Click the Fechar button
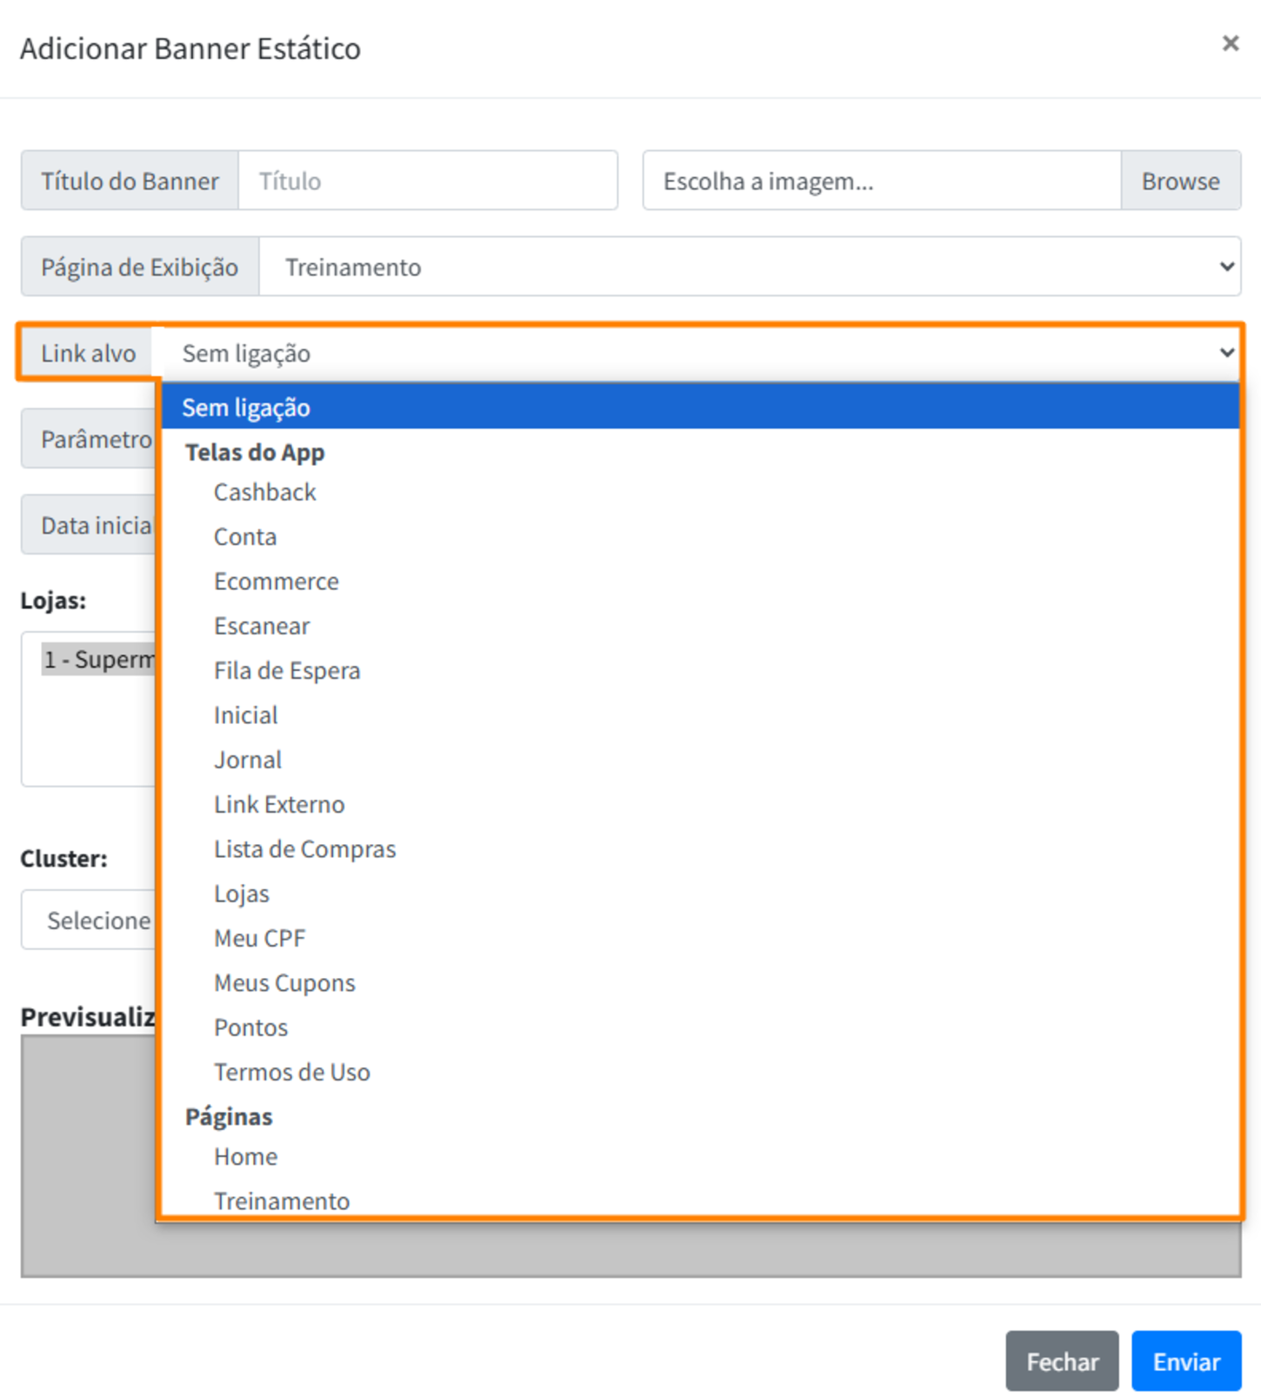This screenshot has width=1261, height=1396. (x=1061, y=1361)
